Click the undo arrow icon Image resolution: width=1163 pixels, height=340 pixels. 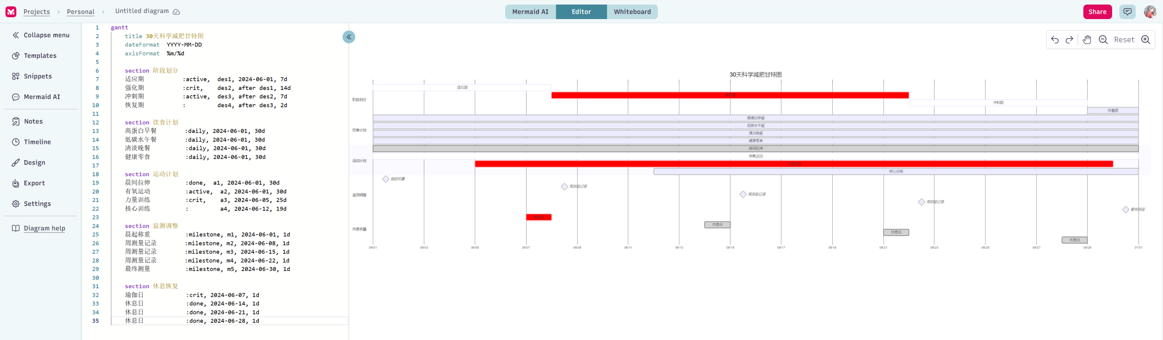coord(1055,40)
